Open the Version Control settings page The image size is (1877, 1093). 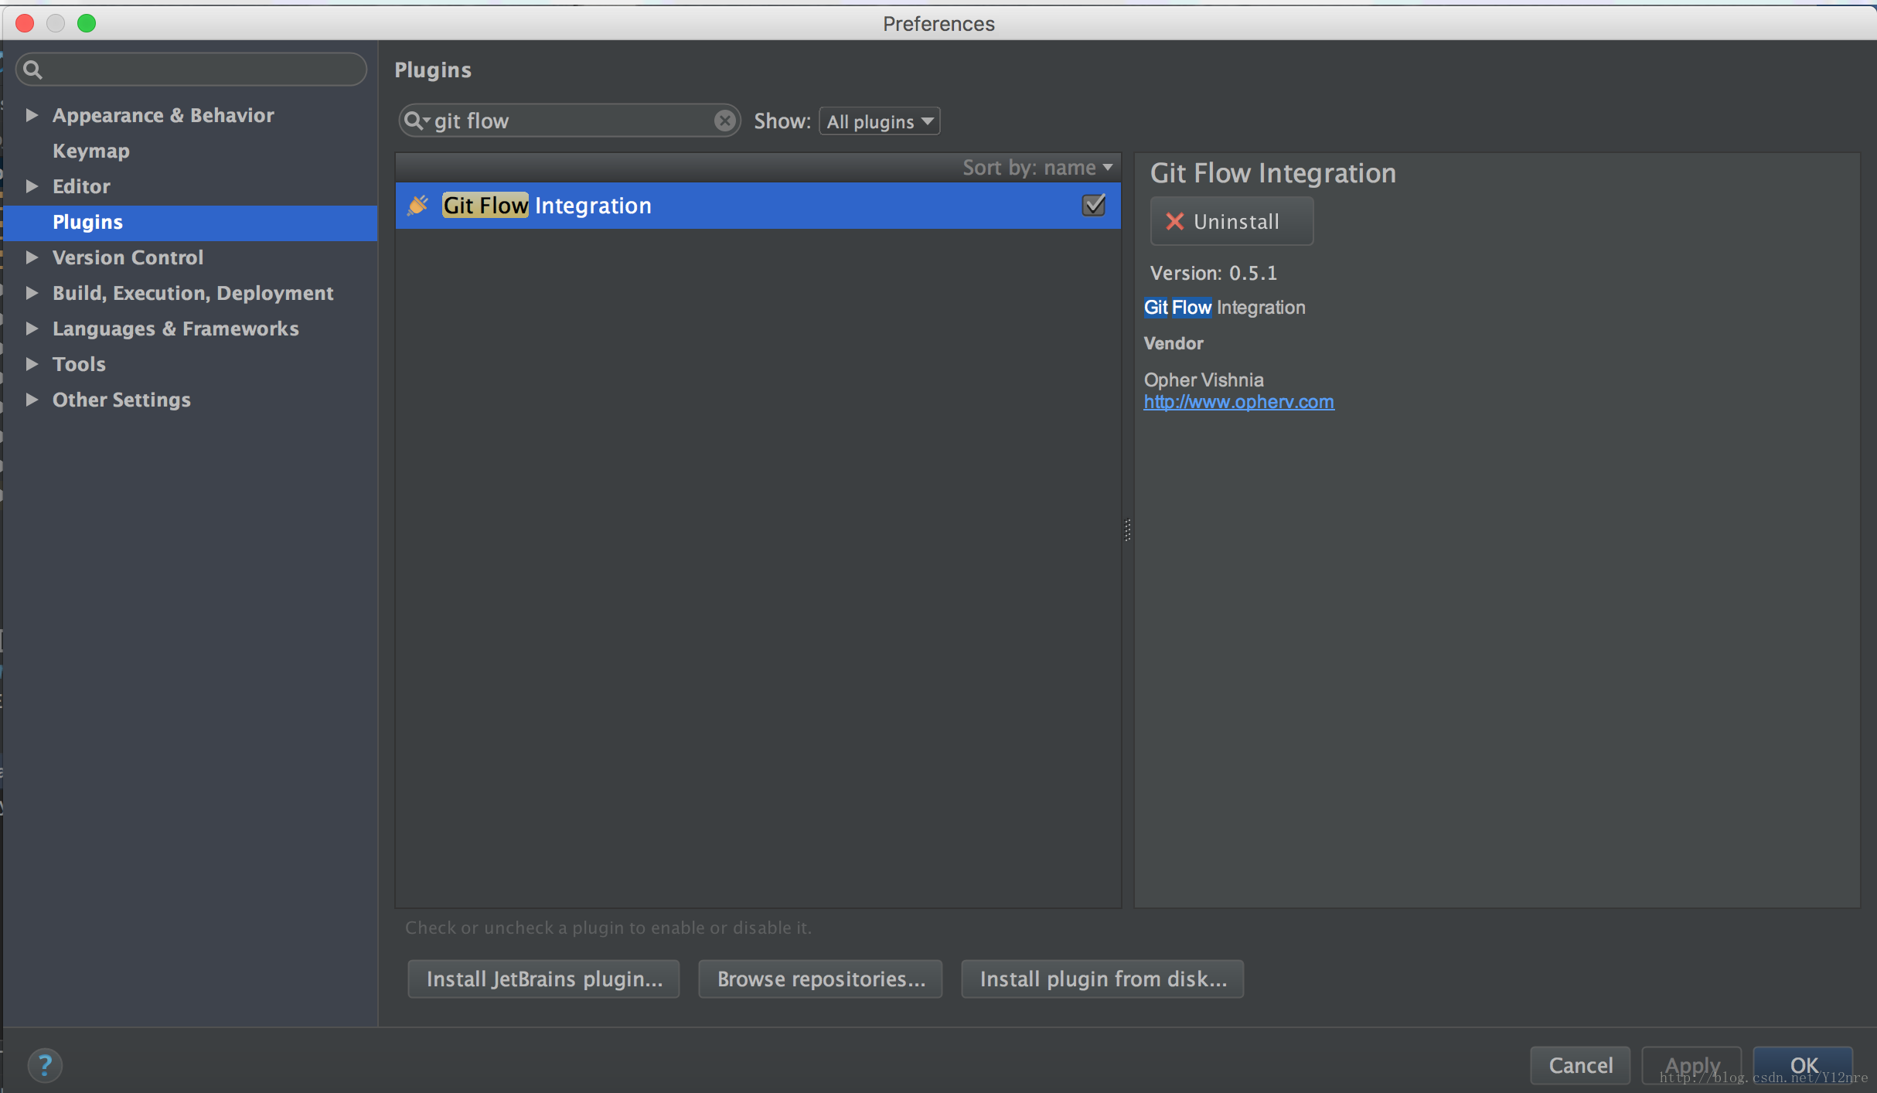[x=128, y=257]
